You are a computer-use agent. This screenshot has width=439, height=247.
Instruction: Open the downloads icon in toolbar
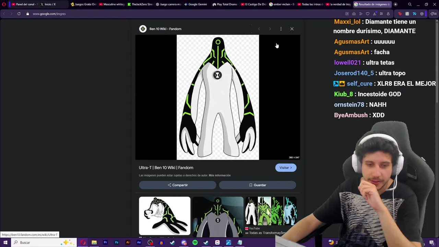375,14
